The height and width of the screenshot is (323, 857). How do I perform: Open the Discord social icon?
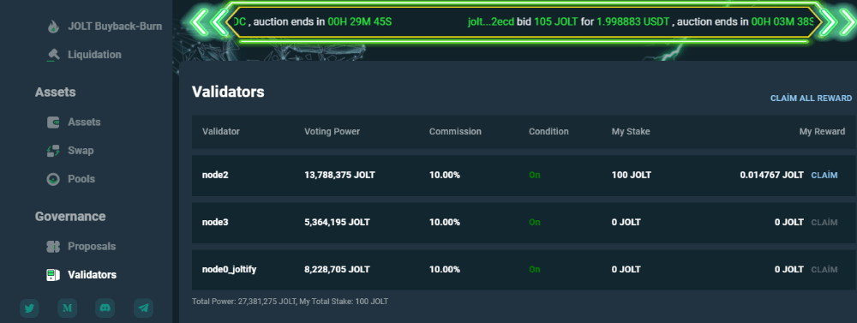click(105, 308)
